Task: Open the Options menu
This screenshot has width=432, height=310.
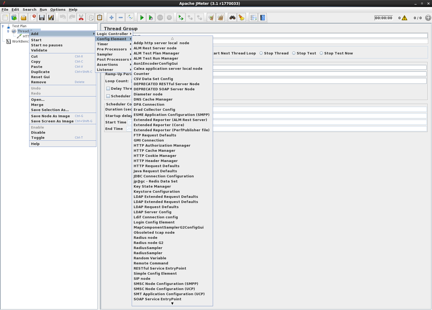Action: pyautogui.click(x=58, y=9)
